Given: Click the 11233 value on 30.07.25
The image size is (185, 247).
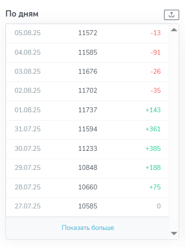Looking at the screenshot, I should click(88, 148).
